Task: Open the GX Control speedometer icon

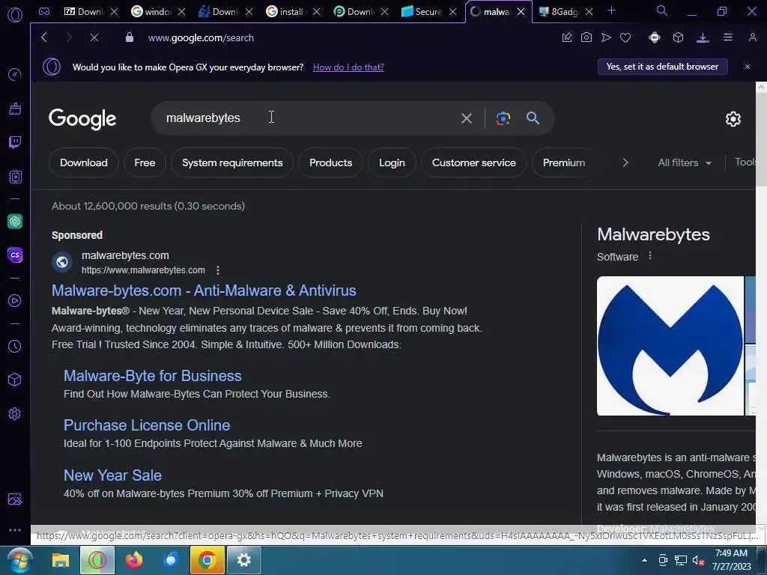Action: pos(15,74)
